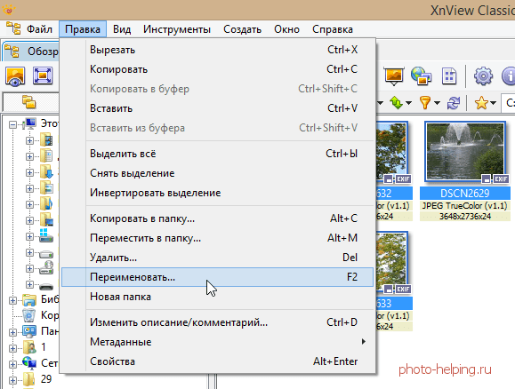Viewport: 515px width, 389px height.
Task: Open the Вид menu
Action: pyautogui.click(x=122, y=29)
